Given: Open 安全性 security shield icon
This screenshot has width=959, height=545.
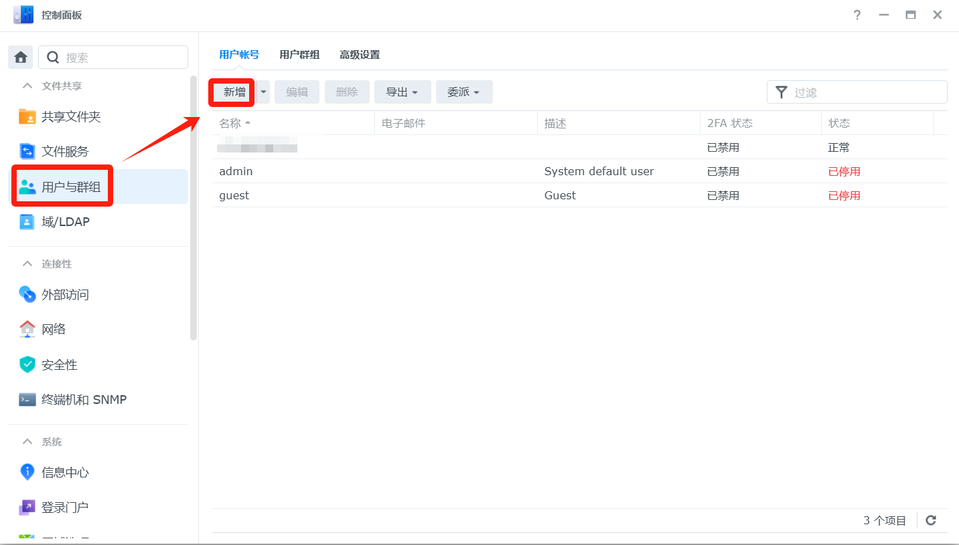Looking at the screenshot, I should coord(27,364).
